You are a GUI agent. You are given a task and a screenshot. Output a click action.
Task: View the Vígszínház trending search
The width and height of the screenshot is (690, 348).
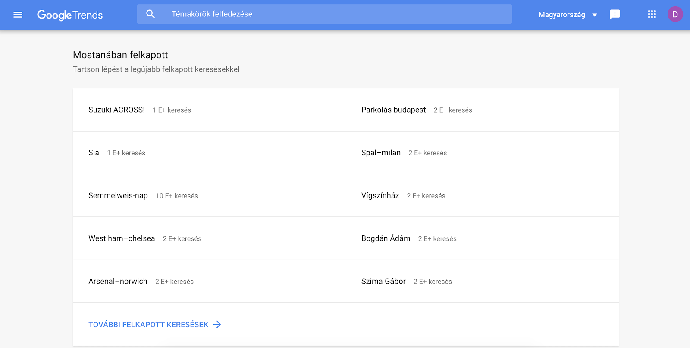[x=380, y=196]
